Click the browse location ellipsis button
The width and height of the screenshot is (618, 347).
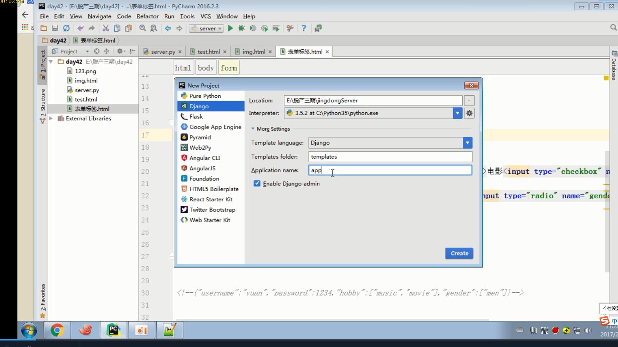[x=469, y=100]
